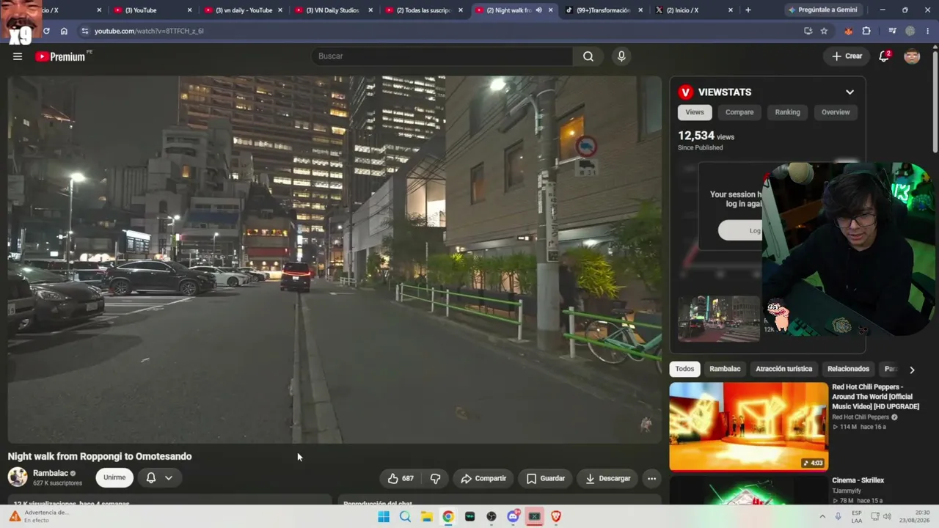Go to browser home page
939x528 pixels.
pyautogui.click(x=64, y=31)
